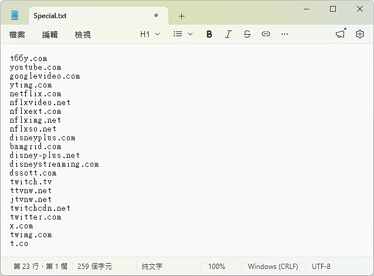Click the line ttvnw.net

(x=31, y=191)
